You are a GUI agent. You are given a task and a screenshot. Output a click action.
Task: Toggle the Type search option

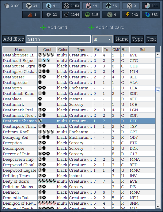coord(138,39)
